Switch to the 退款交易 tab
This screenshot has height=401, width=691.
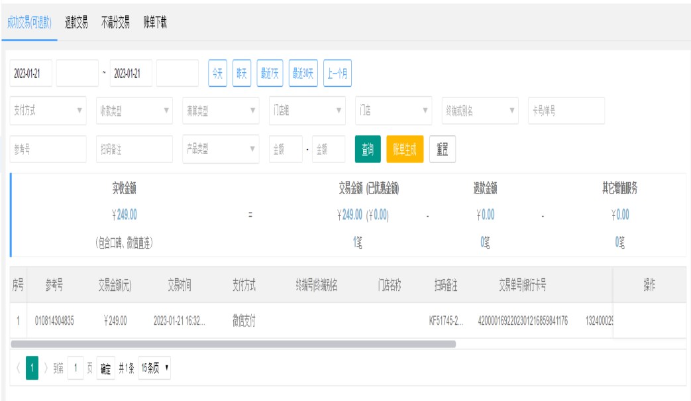76,23
